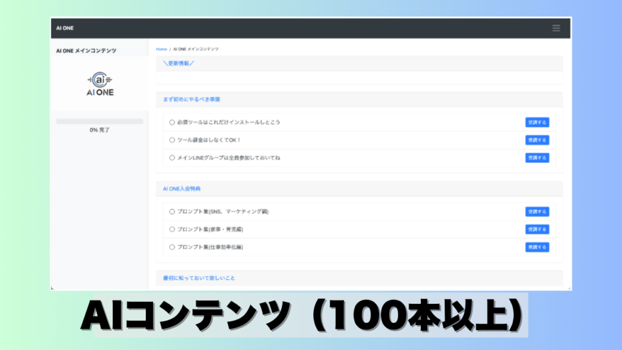
Task: Select radio for ツール課金はしなくてOK！
Action: click(172, 140)
